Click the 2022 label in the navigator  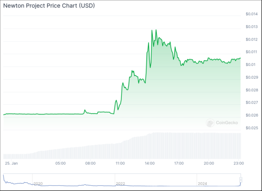coord(121,184)
